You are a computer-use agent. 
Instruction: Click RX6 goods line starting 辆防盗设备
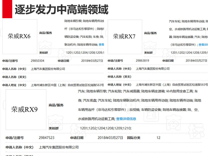84,37
